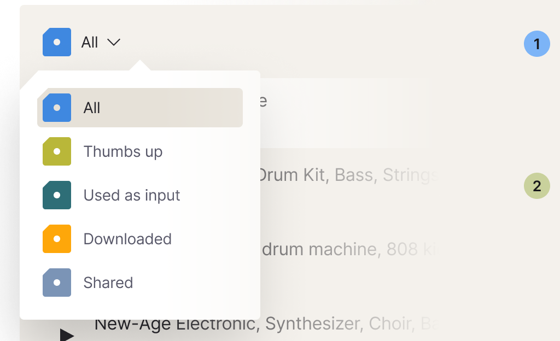Select the Downloaded filter option
The height and width of the screenshot is (341, 560).
(x=127, y=239)
